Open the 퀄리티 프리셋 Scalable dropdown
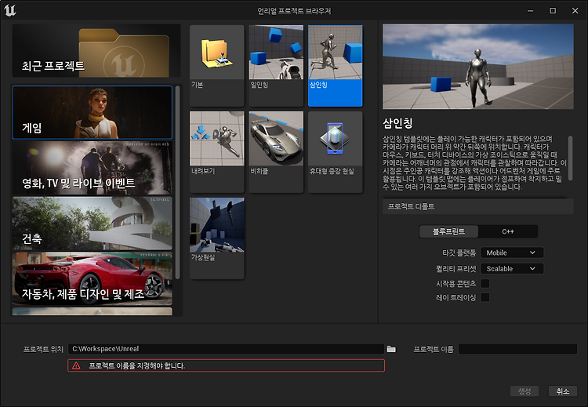This screenshot has width=588, height=407. [512, 268]
